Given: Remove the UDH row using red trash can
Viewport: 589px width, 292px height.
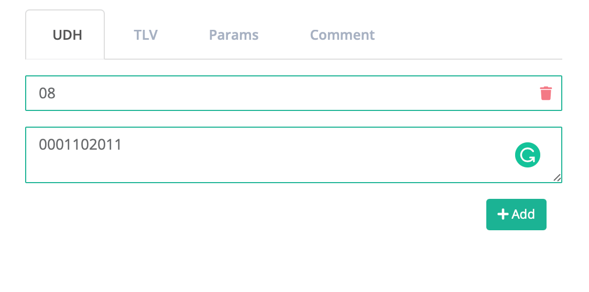Looking at the screenshot, I should tap(546, 93).
